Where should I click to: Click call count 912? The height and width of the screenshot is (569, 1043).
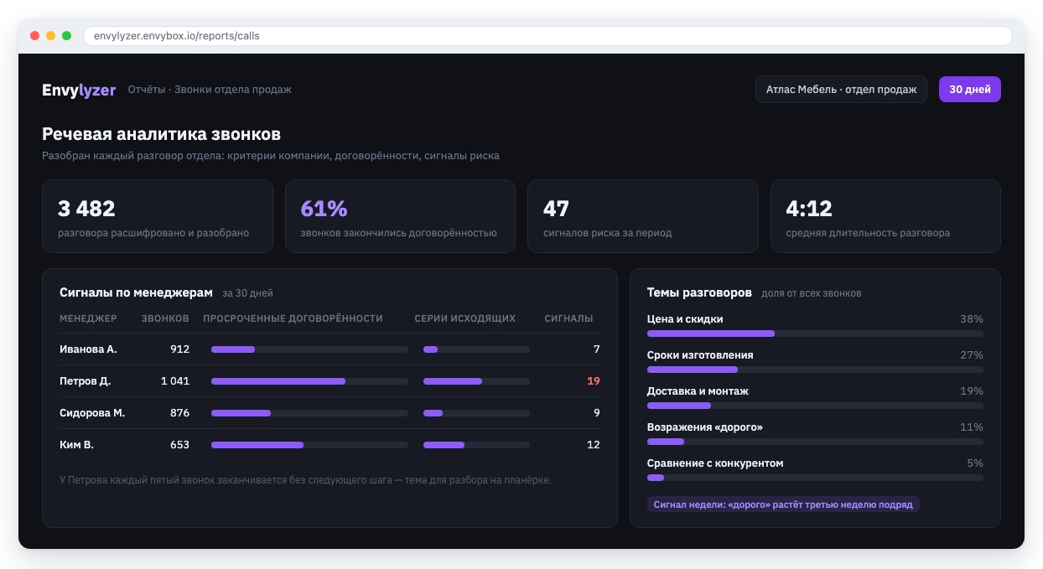(x=179, y=349)
